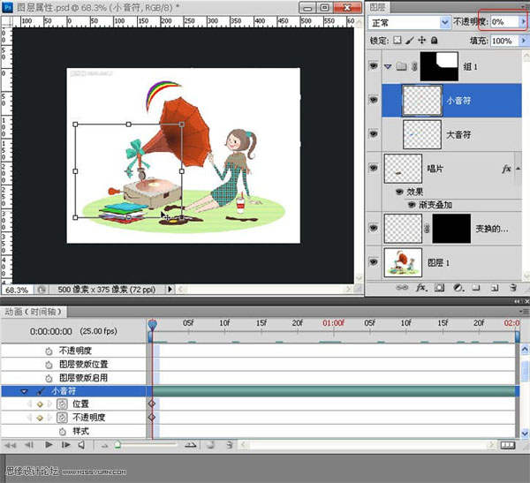Click the timeline zoom slider handle
The width and height of the screenshot is (530, 483).
click(117, 446)
